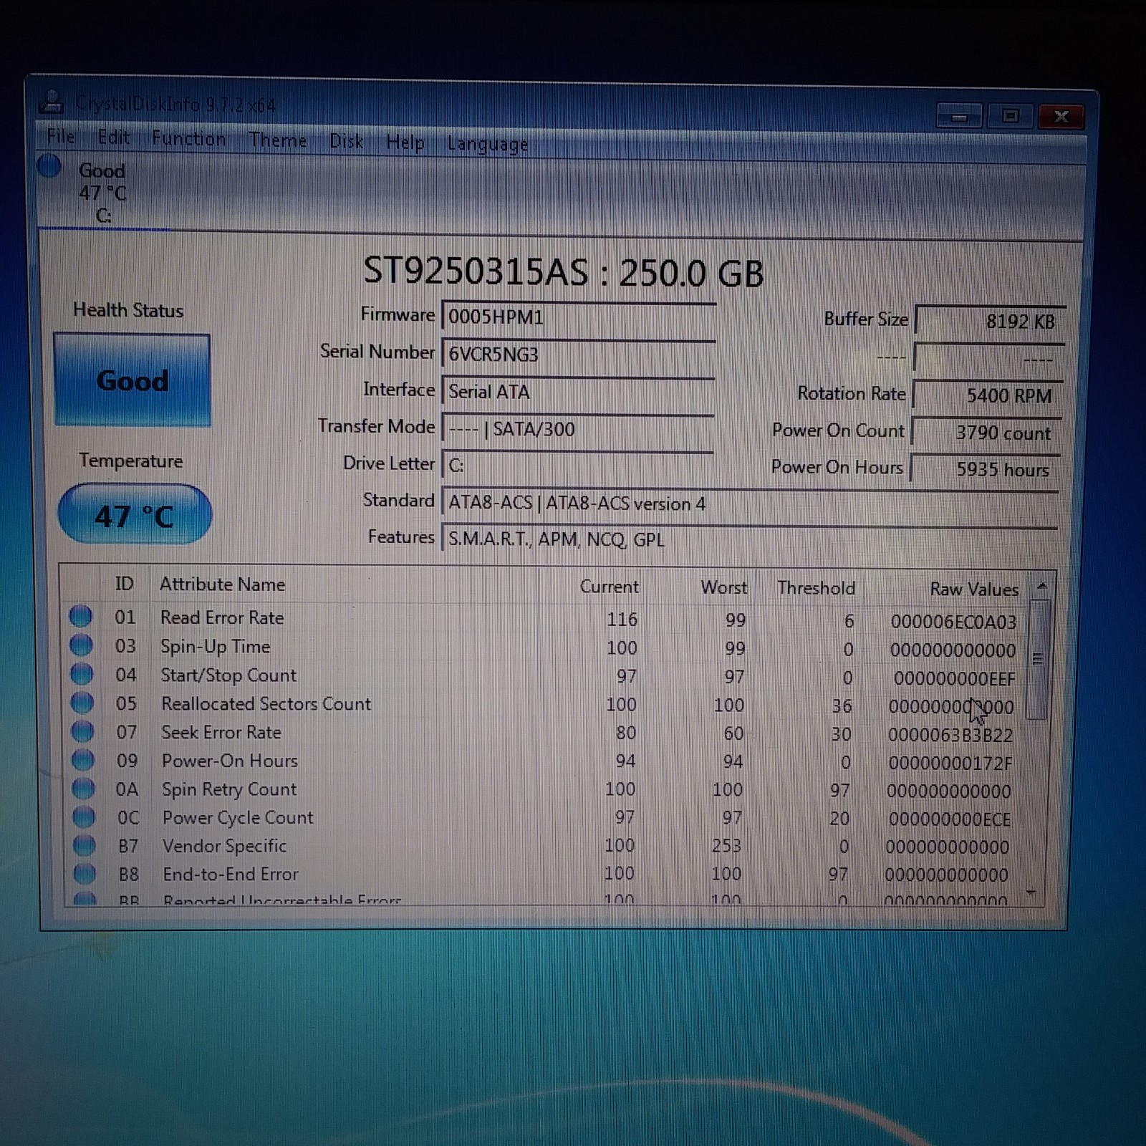
Task: Click the status dot for End-to-End Error
Action: 85,873
